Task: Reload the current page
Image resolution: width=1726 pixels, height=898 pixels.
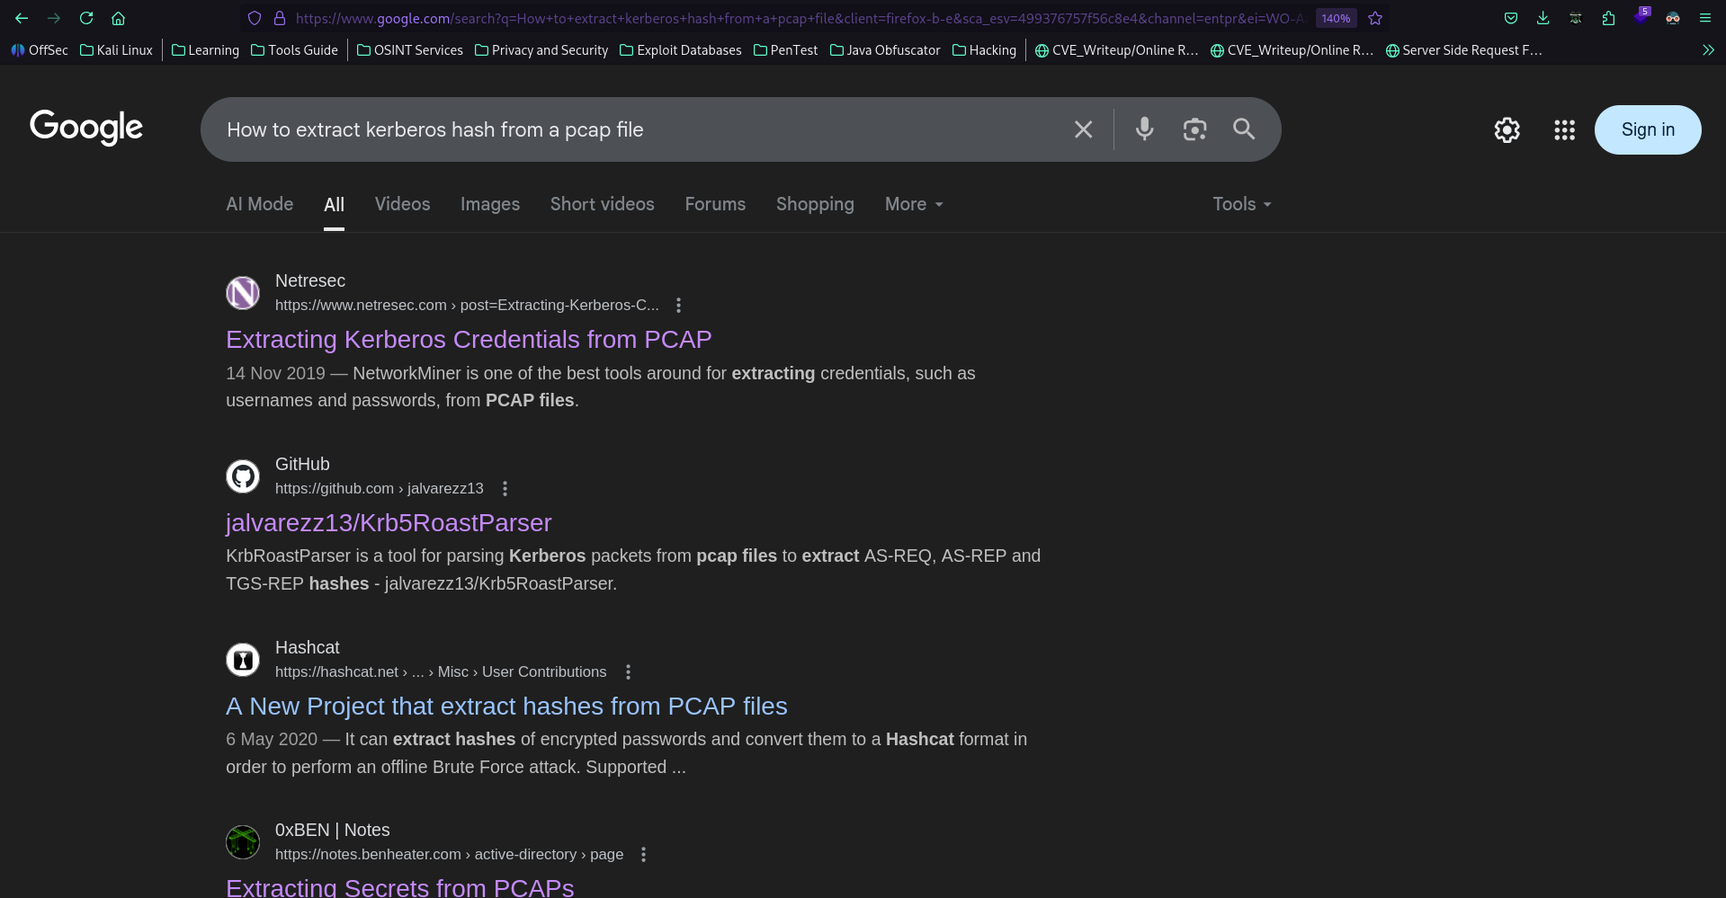Action: point(86,18)
